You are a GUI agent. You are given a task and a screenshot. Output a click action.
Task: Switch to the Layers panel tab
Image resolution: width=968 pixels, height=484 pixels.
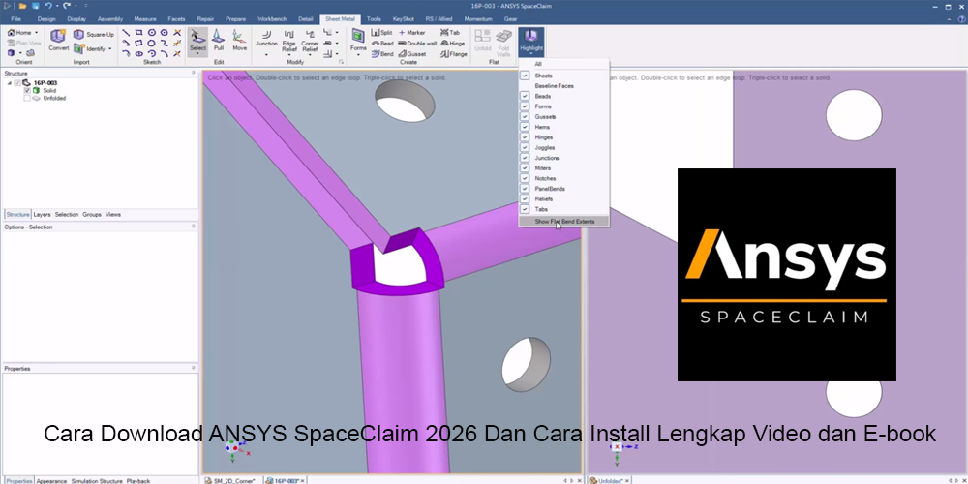coord(42,214)
